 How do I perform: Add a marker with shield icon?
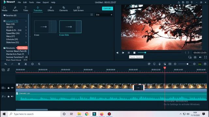point(154,64)
